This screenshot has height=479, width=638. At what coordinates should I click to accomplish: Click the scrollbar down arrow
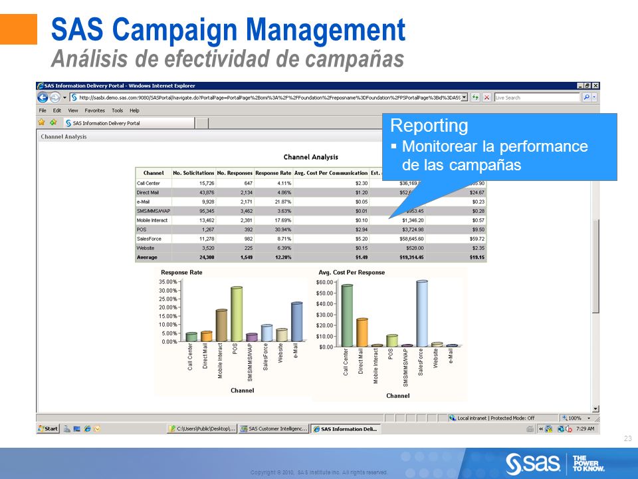(x=595, y=409)
